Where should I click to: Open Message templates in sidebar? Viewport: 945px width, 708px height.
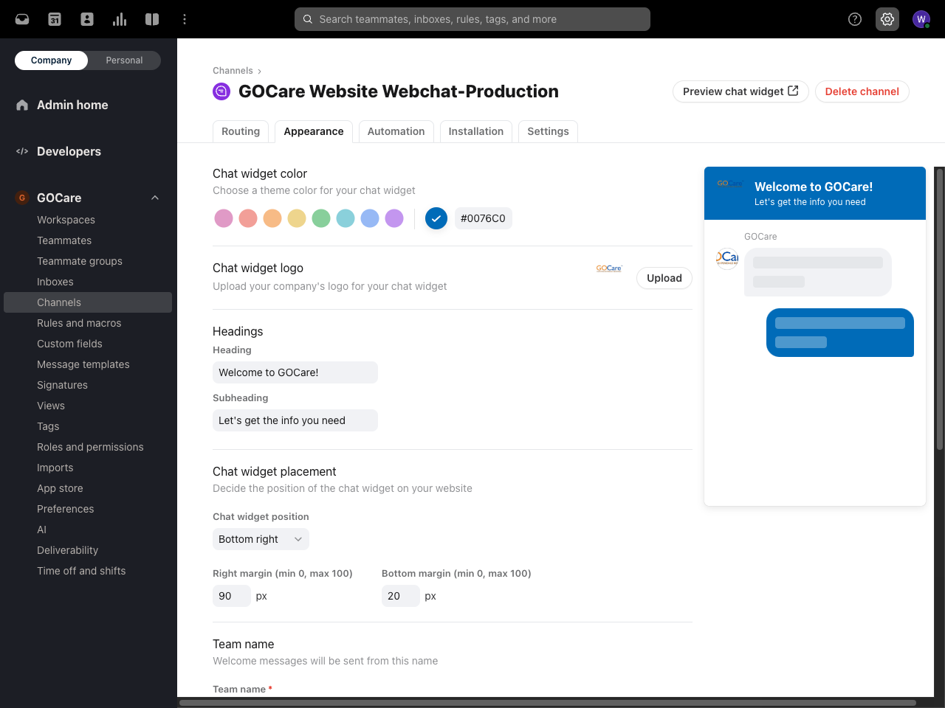(83, 364)
